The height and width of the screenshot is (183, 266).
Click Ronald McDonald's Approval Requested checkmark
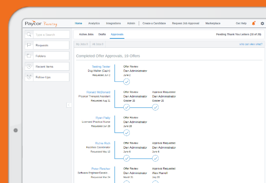(x=155, y=107)
